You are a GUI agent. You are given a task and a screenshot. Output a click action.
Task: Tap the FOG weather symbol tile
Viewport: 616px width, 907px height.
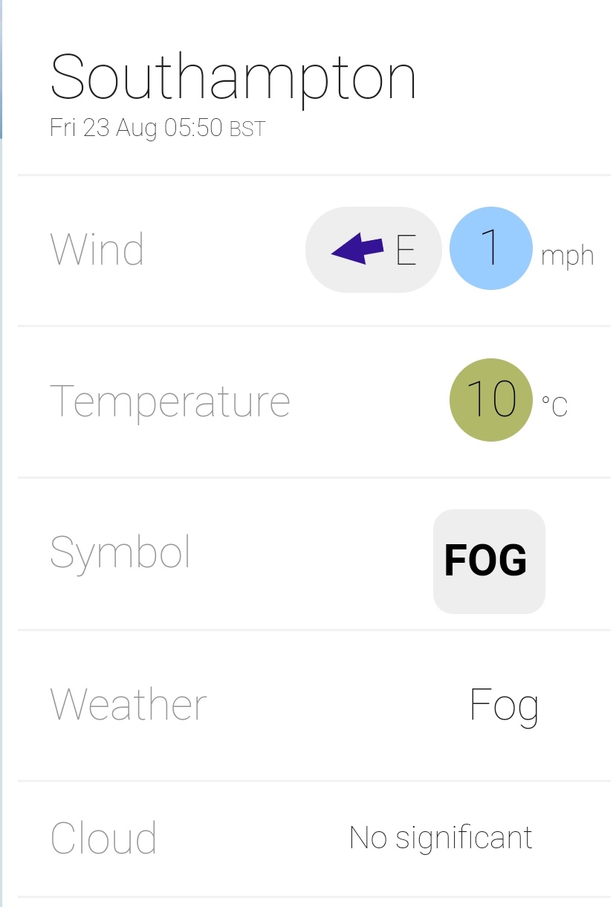pyautogui.click(x=489, y=561)
